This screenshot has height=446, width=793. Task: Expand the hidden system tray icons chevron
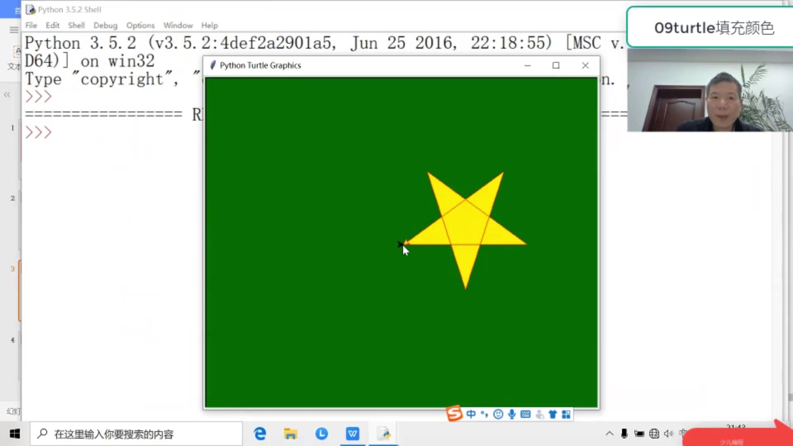point(609,434)
